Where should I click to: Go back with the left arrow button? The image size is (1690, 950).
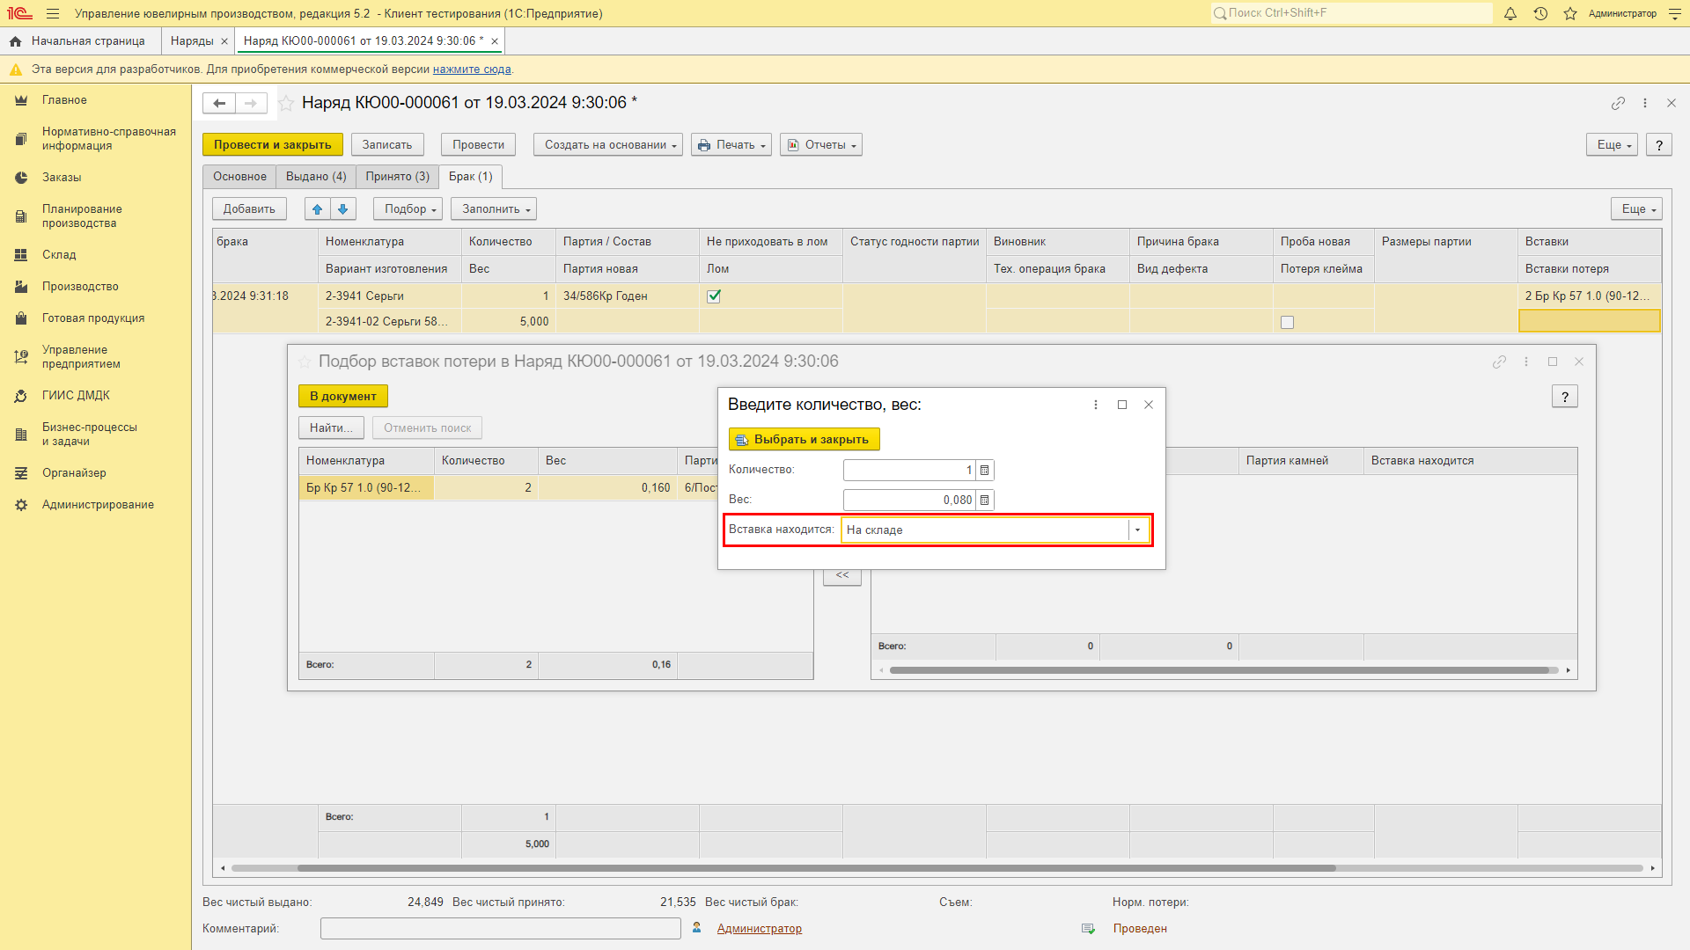click(219, 103)
